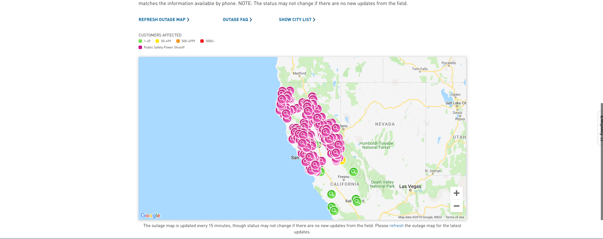Open the Feedback side tab

pyautogui.click(x=600, y=128)
